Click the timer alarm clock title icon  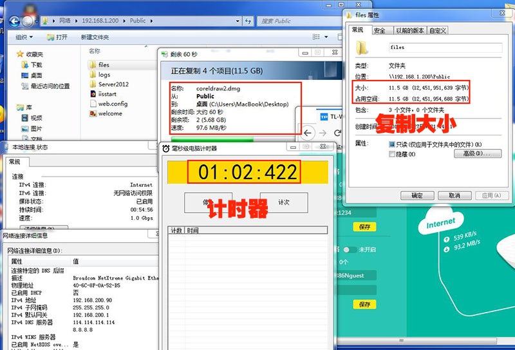166,149
